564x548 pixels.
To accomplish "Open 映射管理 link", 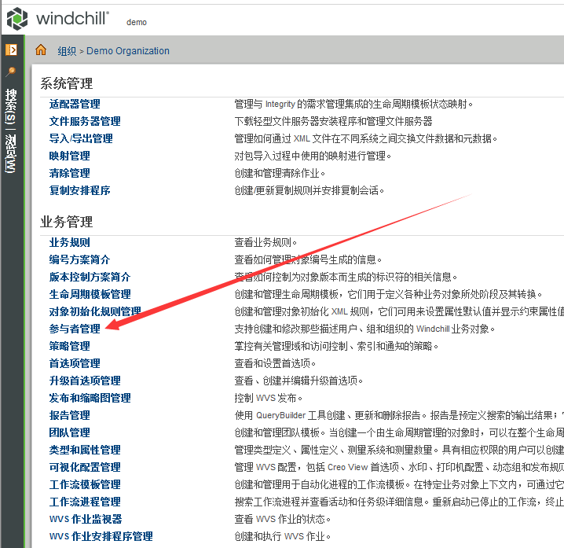I will [70, 156].
